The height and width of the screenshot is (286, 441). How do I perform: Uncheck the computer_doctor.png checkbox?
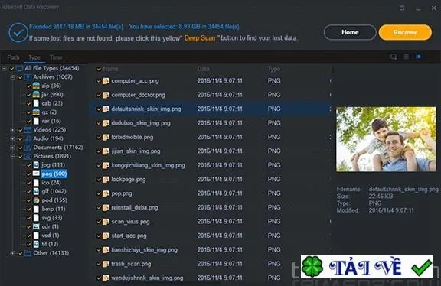point(99,95)
